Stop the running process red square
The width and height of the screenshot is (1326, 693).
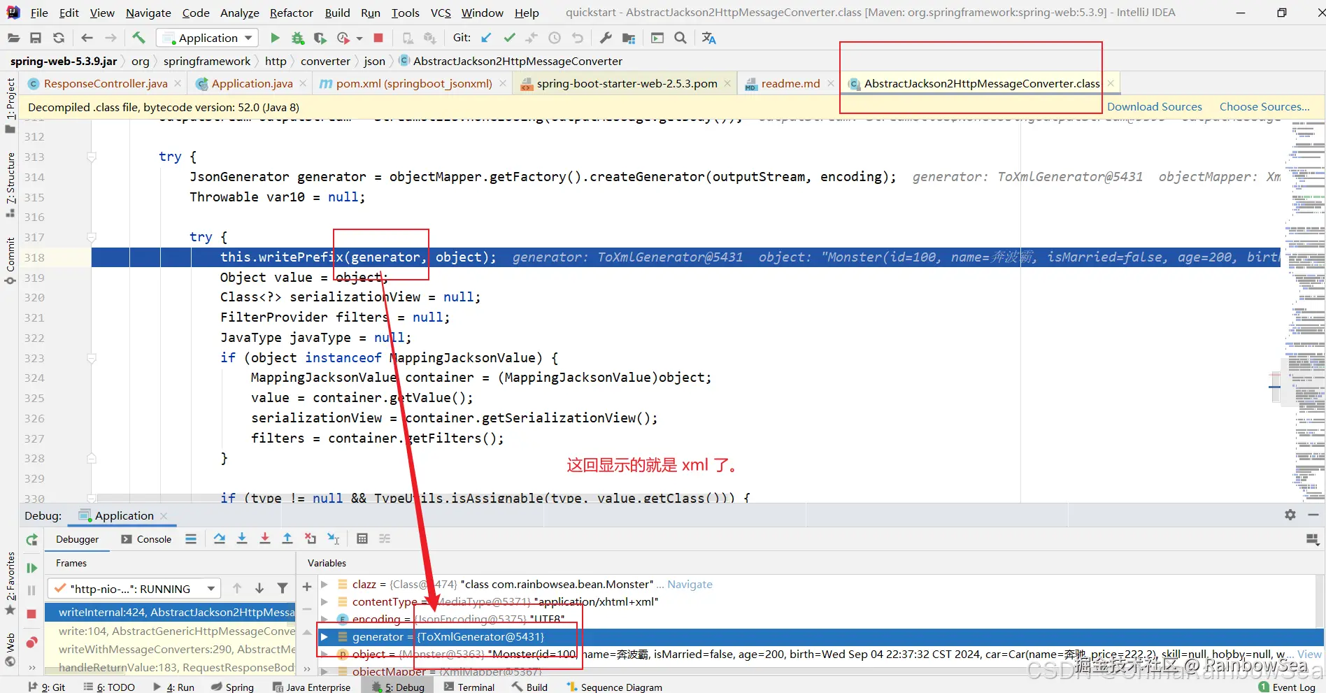(x=378, y=38)
